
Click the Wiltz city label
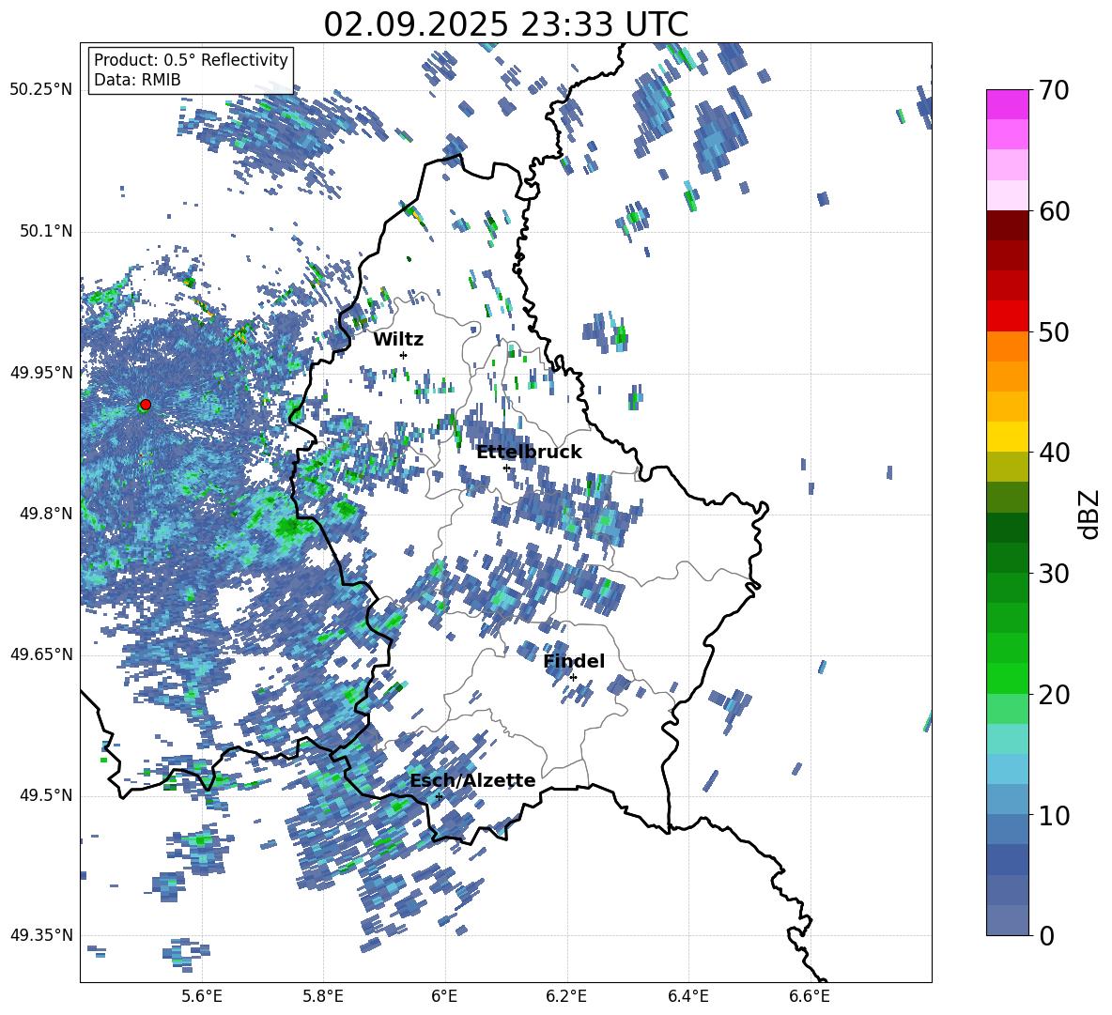tap(398, 340)
